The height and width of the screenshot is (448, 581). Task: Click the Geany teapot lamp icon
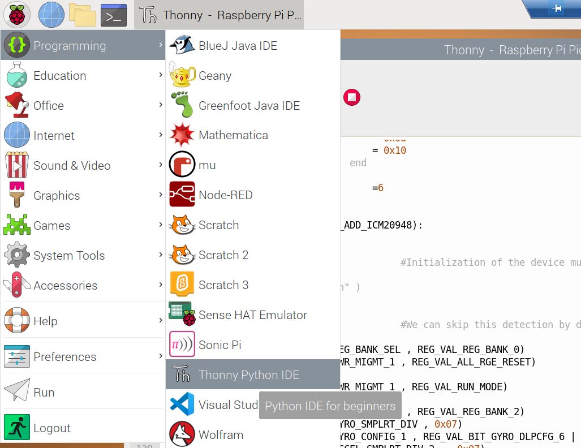[182, 75]
